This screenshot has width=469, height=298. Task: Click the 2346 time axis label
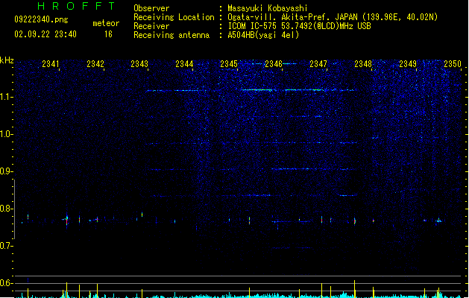(274, 64)
